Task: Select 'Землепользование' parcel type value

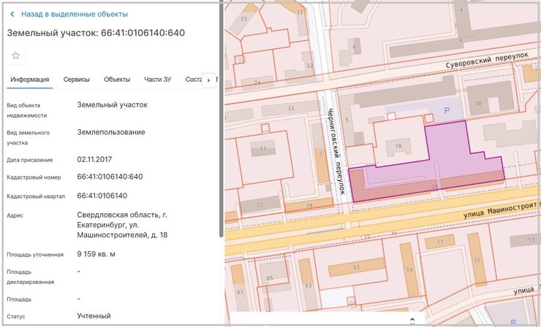Action: click(x=110, y=132)
